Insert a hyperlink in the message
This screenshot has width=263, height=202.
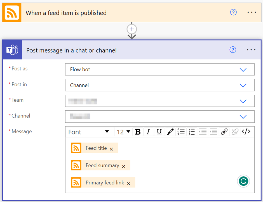point(224,132)
